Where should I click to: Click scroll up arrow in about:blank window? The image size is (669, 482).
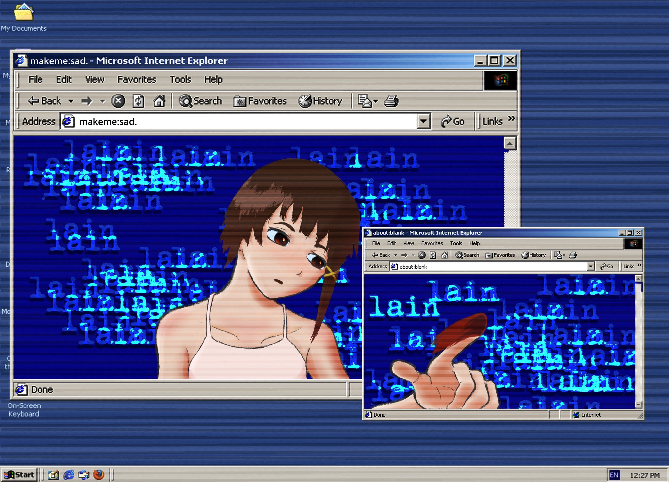coord(639,278)
